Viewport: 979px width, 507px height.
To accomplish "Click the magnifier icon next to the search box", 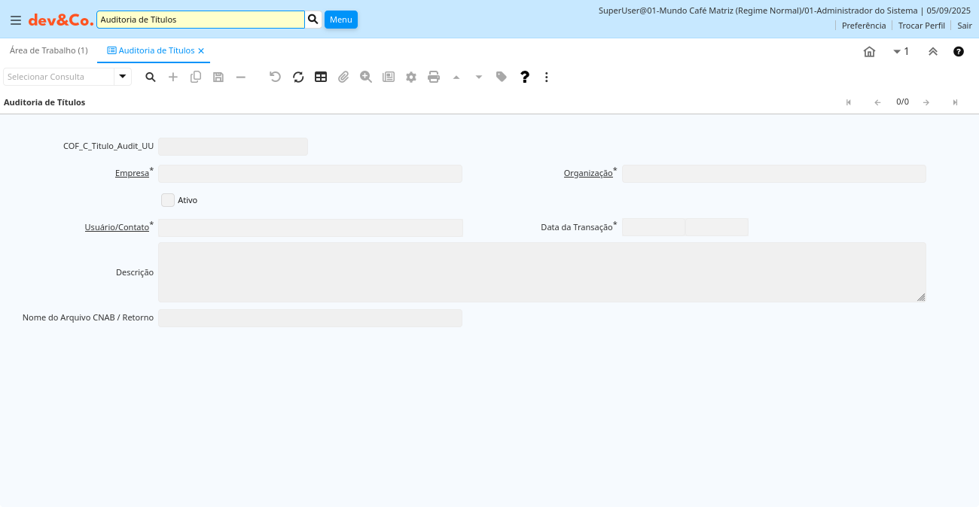I will coord(313,20).
